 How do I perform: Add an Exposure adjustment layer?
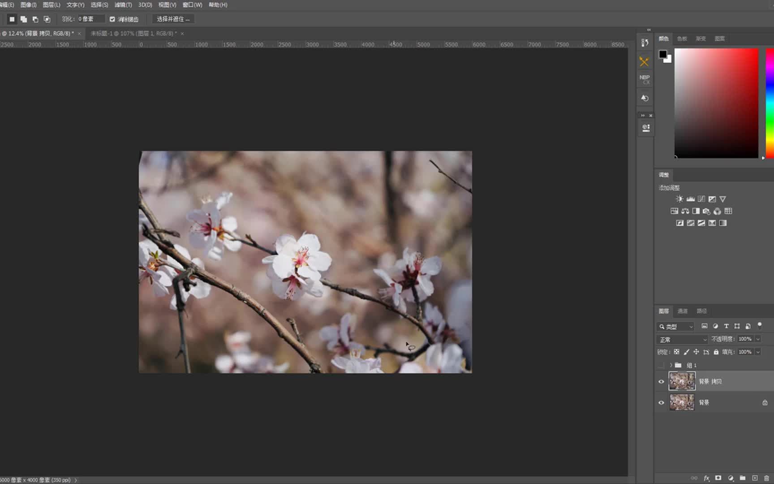point(712,199)
